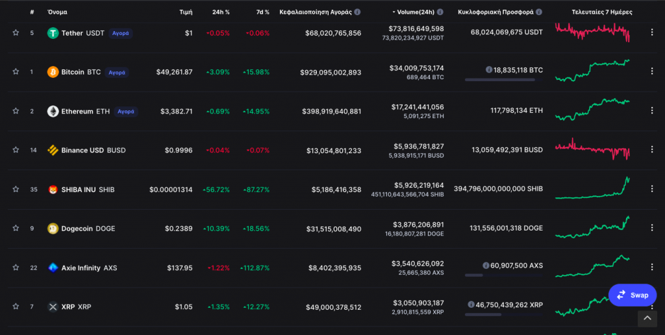Viewport: 665px width, 335px height.
Task: Open the Axie Infinity coin page link
Action: coord(89,268)
